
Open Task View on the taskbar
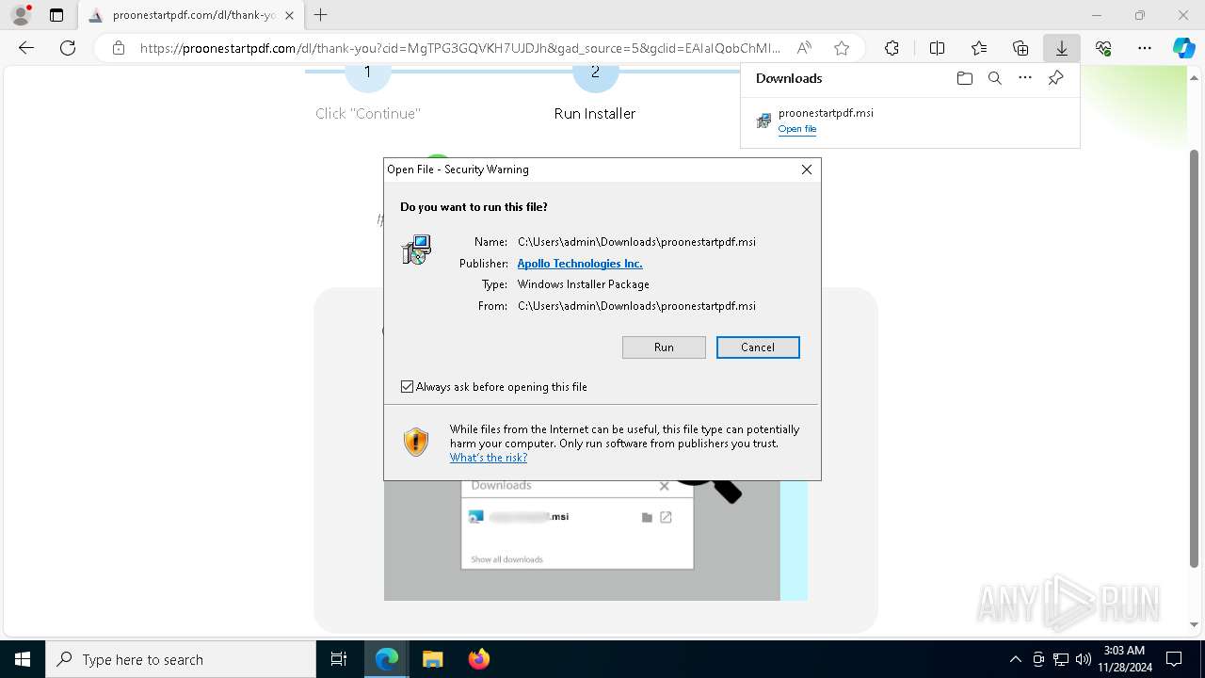(339, 659)
